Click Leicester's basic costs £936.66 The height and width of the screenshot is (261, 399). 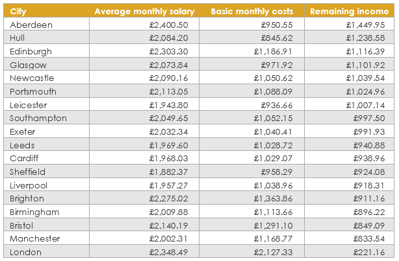[277, 105]
